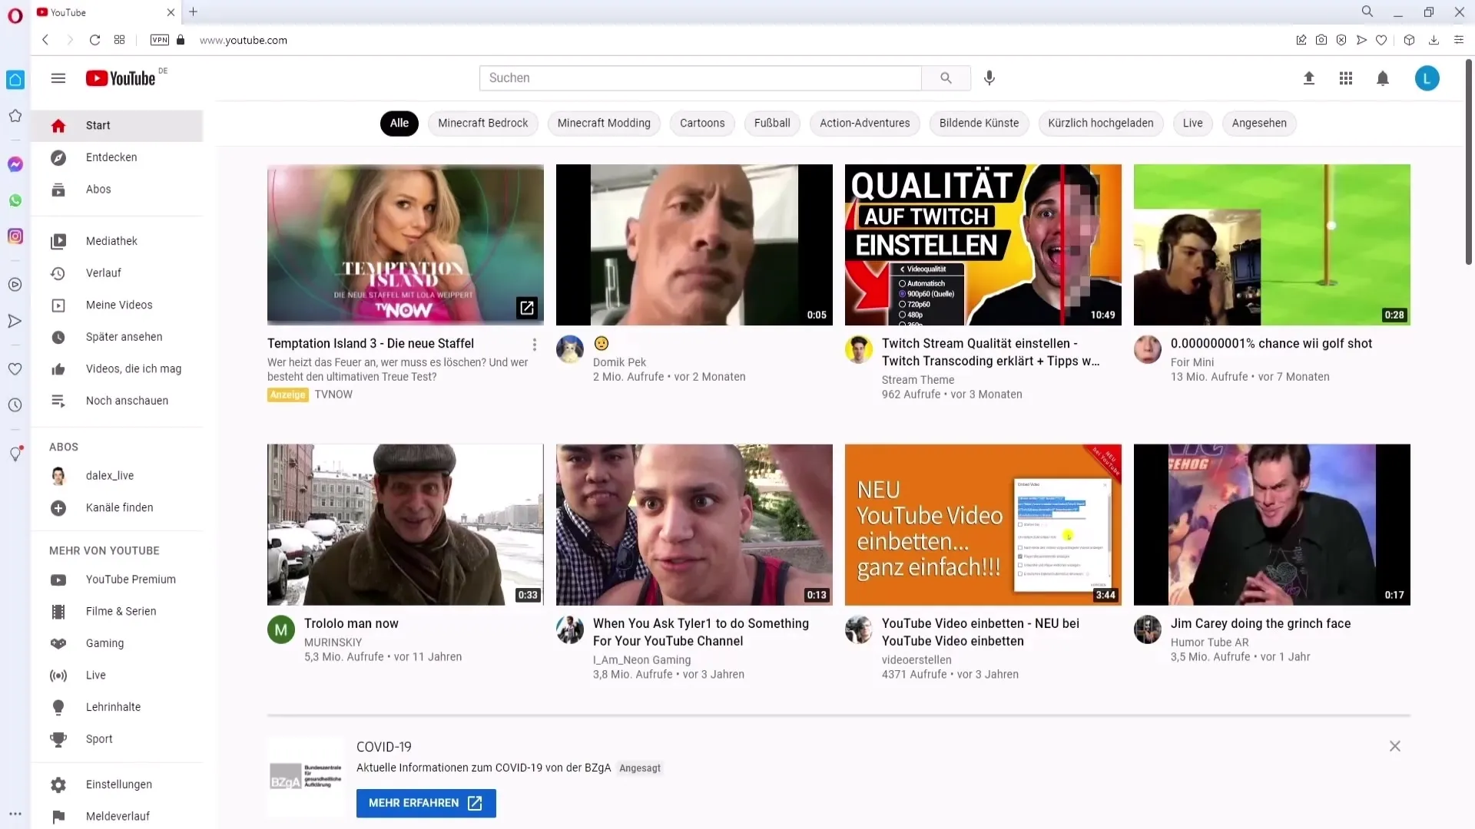Add page to bookmarks heart icon

[x=1381, y=40]
